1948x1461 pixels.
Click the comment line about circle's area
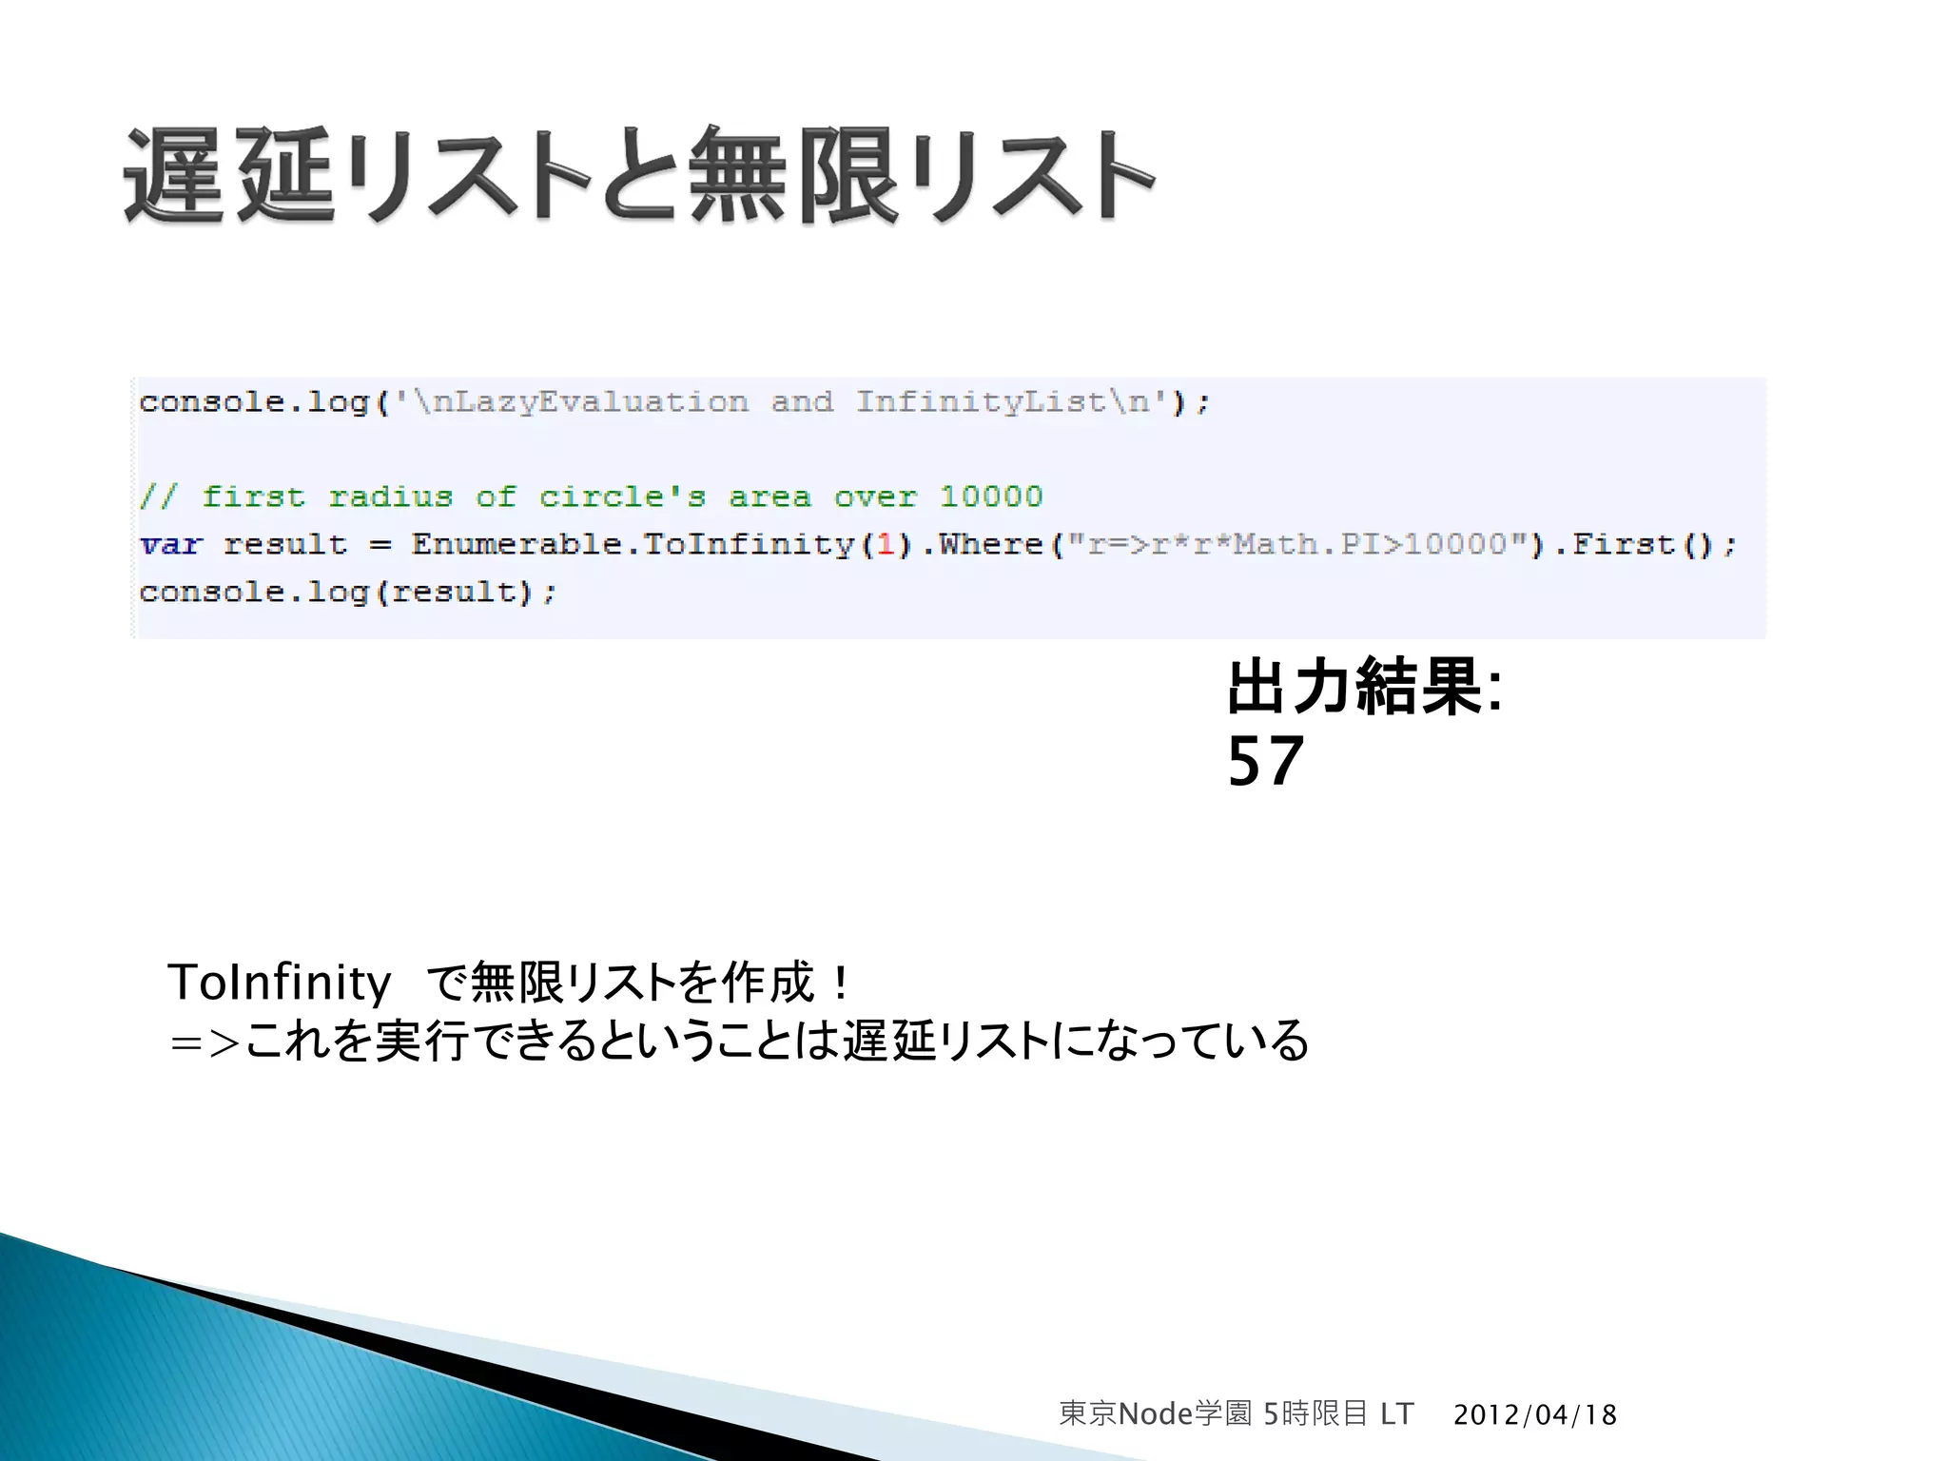click(591, 497)
